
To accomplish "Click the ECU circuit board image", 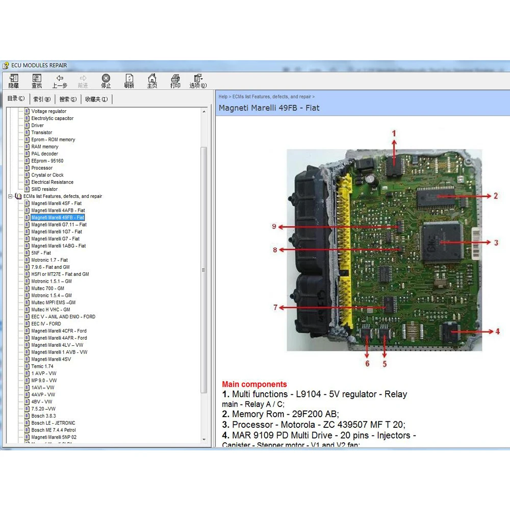I will 384,250.
